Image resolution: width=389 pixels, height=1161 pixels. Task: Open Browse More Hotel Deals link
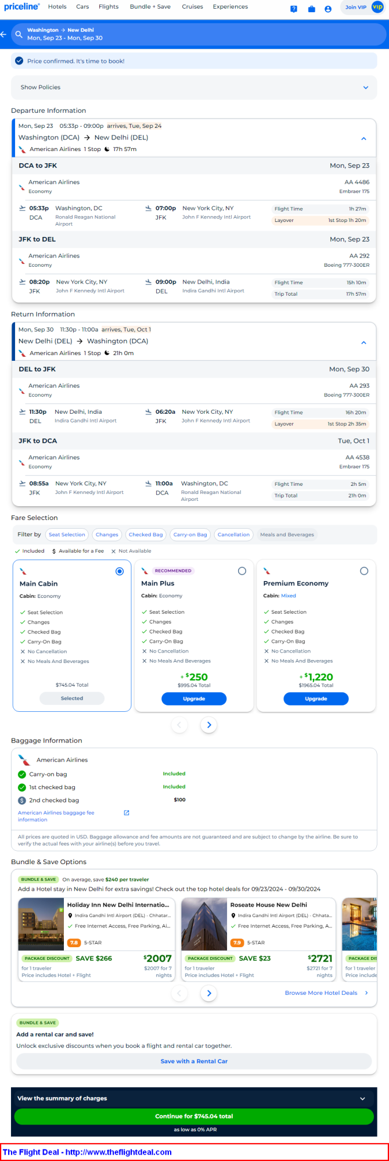click(x=326, y=993)
